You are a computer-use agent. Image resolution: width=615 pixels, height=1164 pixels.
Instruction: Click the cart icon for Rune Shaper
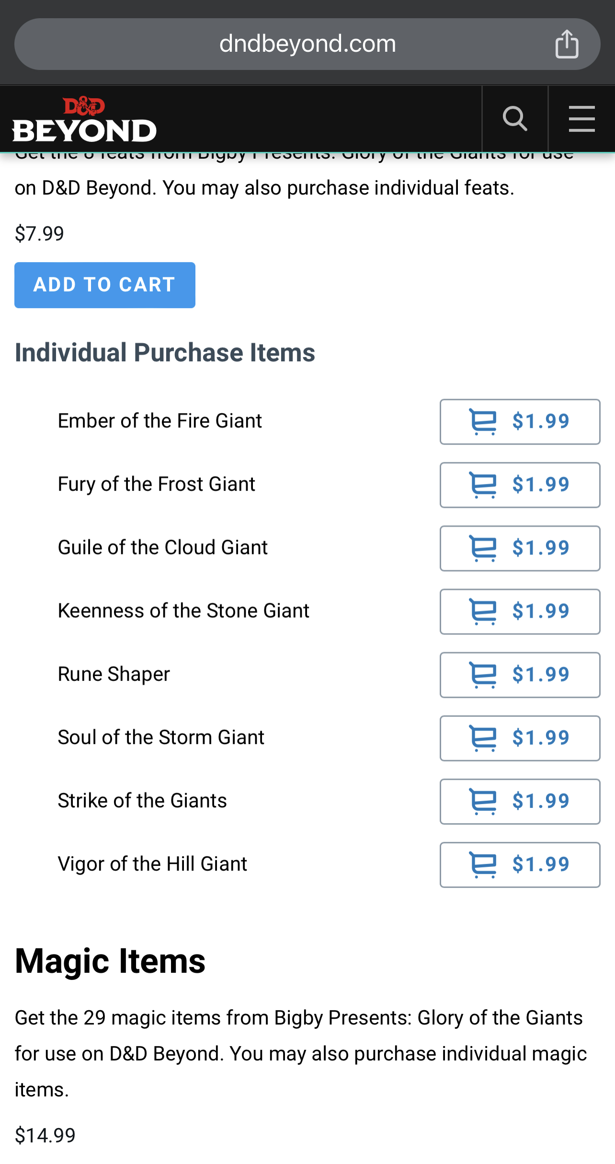tap(483, 675)
